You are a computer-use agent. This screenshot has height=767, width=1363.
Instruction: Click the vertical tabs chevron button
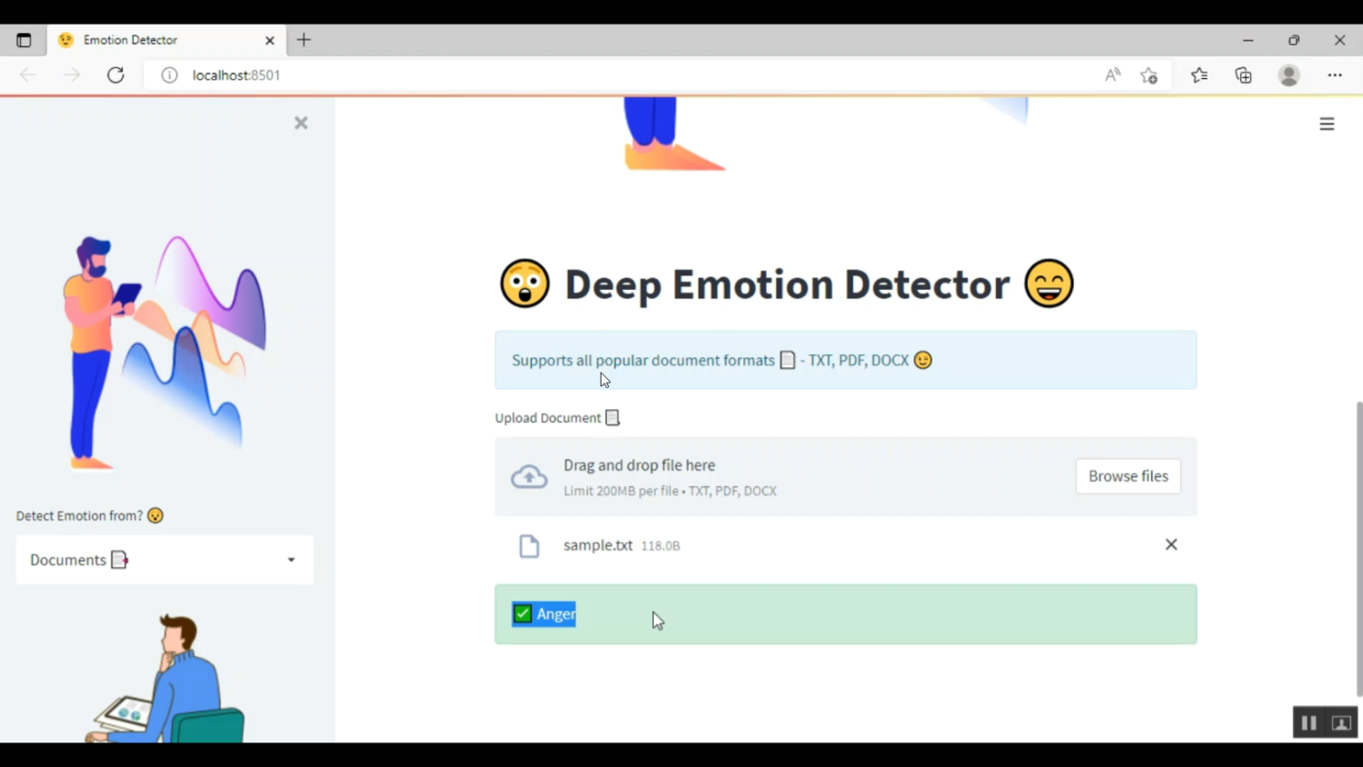coord(25,40)
